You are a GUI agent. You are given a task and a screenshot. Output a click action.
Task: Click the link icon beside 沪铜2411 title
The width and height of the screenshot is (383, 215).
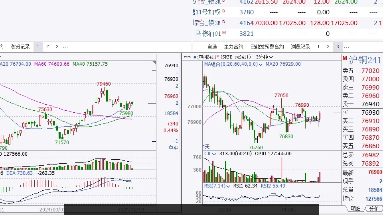coord(187,57)
